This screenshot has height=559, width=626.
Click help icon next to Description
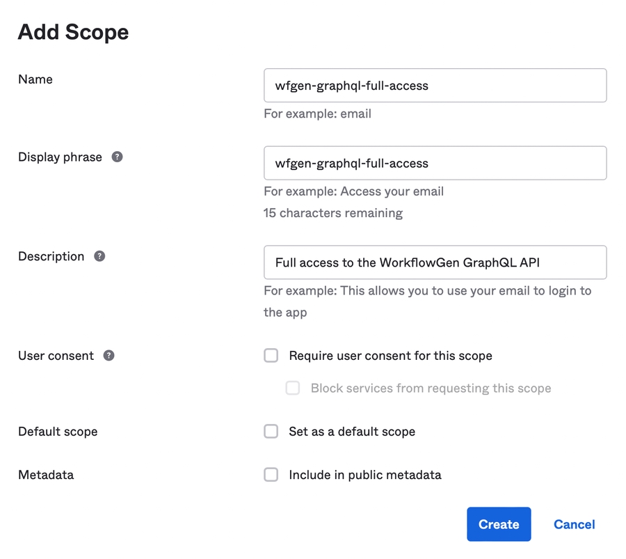click(x=99, y=256)
